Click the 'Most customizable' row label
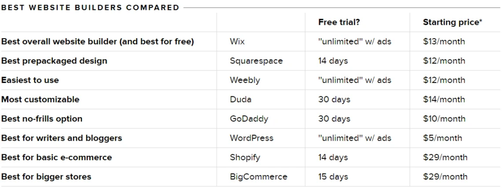 coord(40,99)
